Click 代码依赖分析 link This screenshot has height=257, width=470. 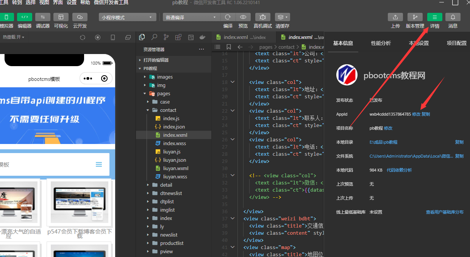click(x=399, y=170)
